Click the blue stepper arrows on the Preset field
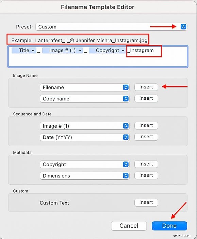The height and width of the screenshot is (239, 197). pyautogui.click(x=183, y=27)
